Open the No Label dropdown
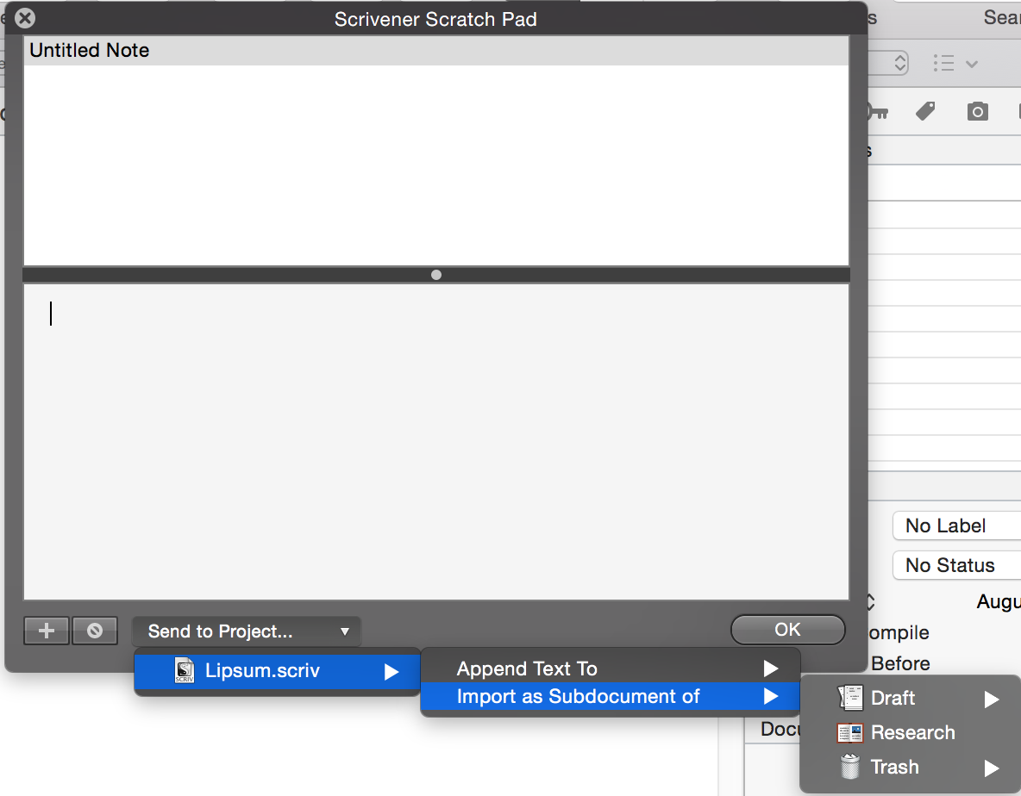 [955, 525]
